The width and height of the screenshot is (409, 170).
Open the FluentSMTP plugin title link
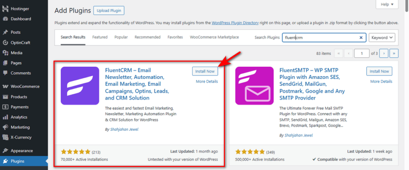point(312,84)
